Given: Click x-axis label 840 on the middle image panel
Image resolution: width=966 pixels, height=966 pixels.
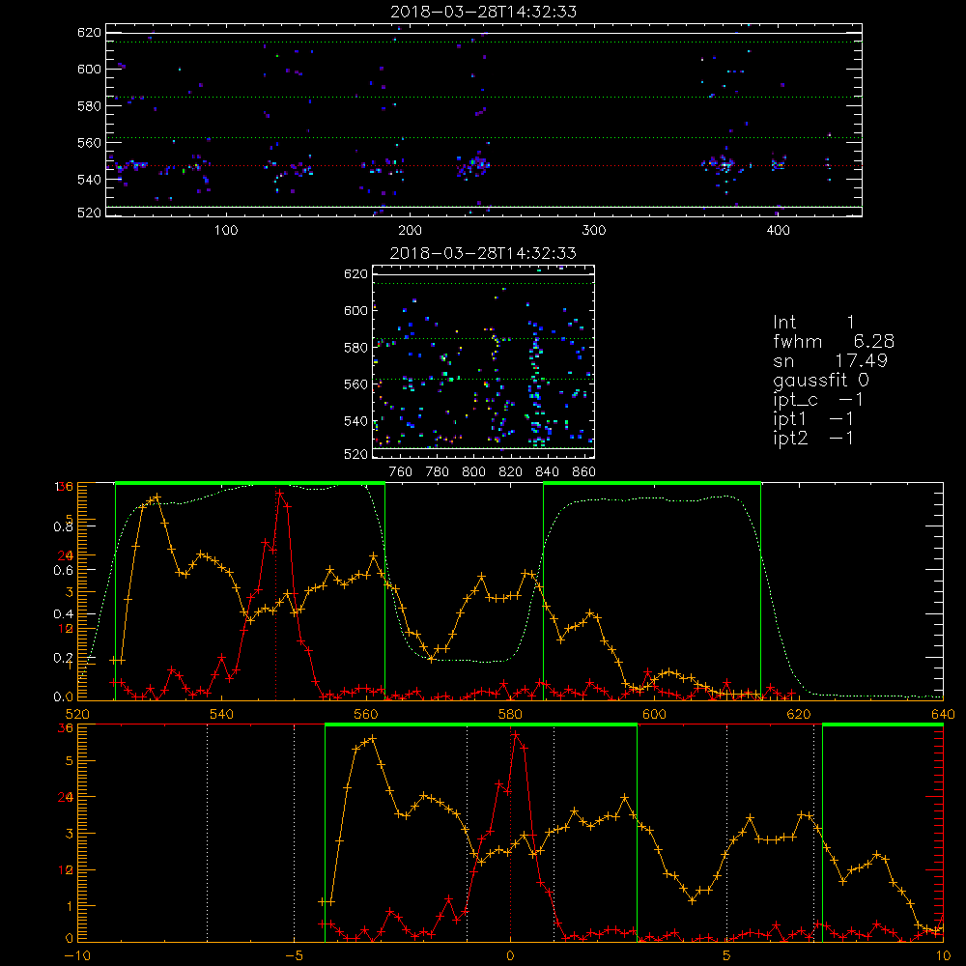Looking at the screenshot, I should [547, 472].
